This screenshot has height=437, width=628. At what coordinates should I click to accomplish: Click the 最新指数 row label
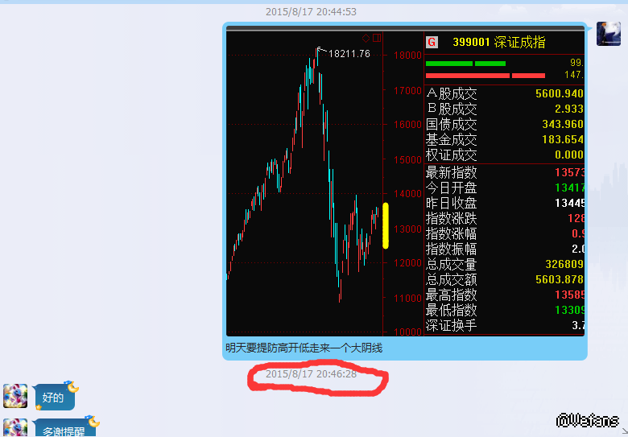[x=452, y=172]
